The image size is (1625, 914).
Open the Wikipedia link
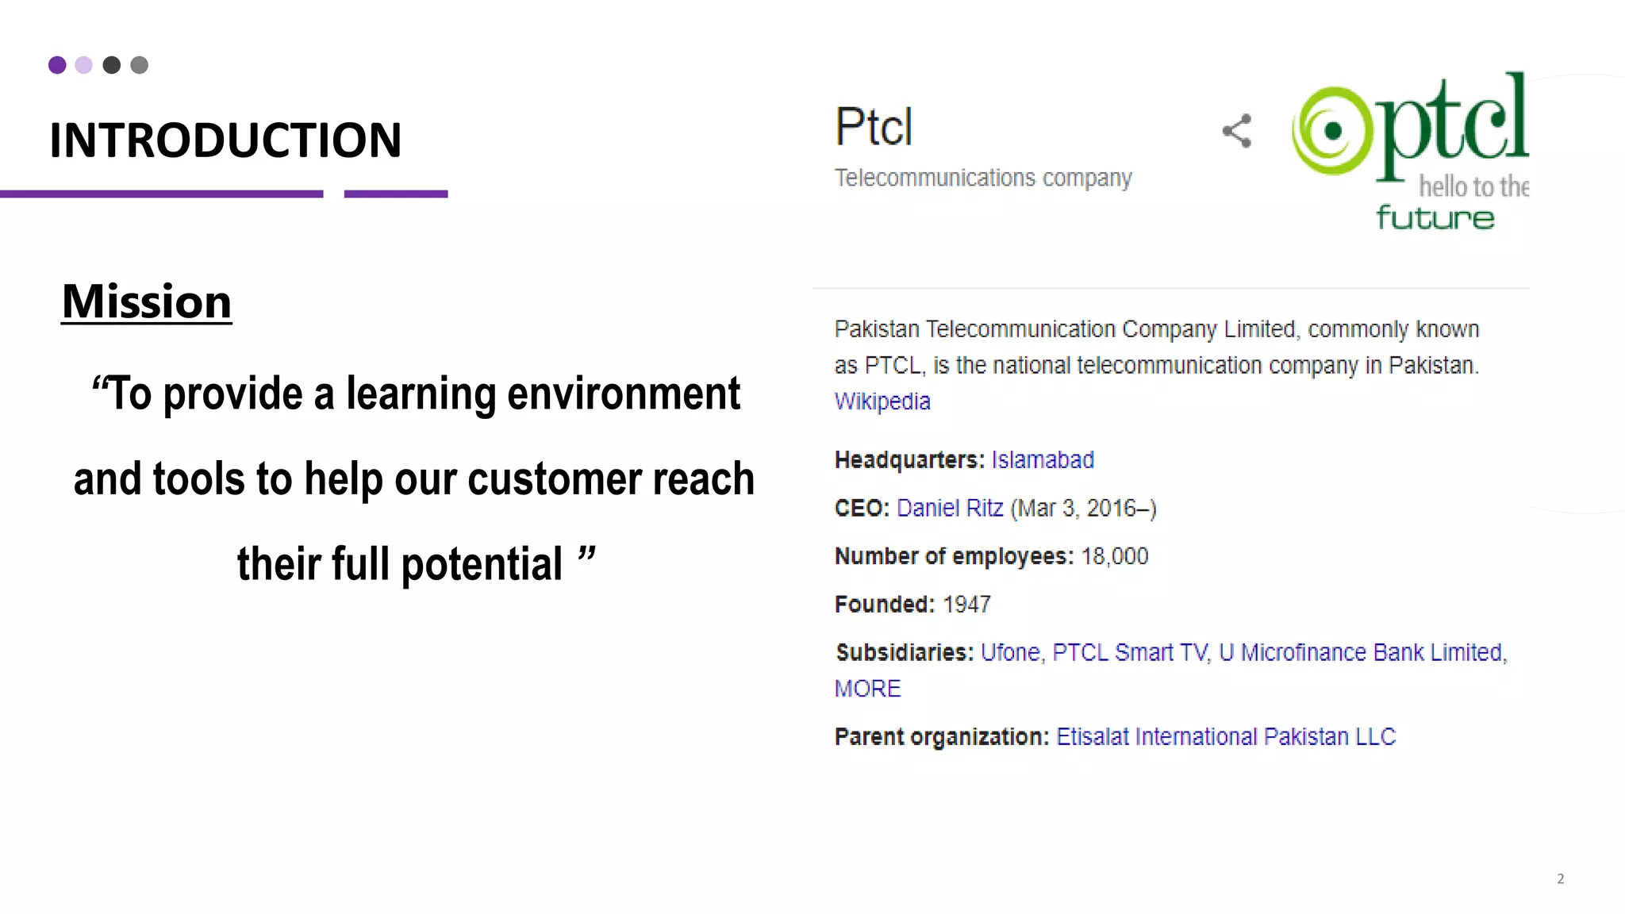click(x=882, y=401)
